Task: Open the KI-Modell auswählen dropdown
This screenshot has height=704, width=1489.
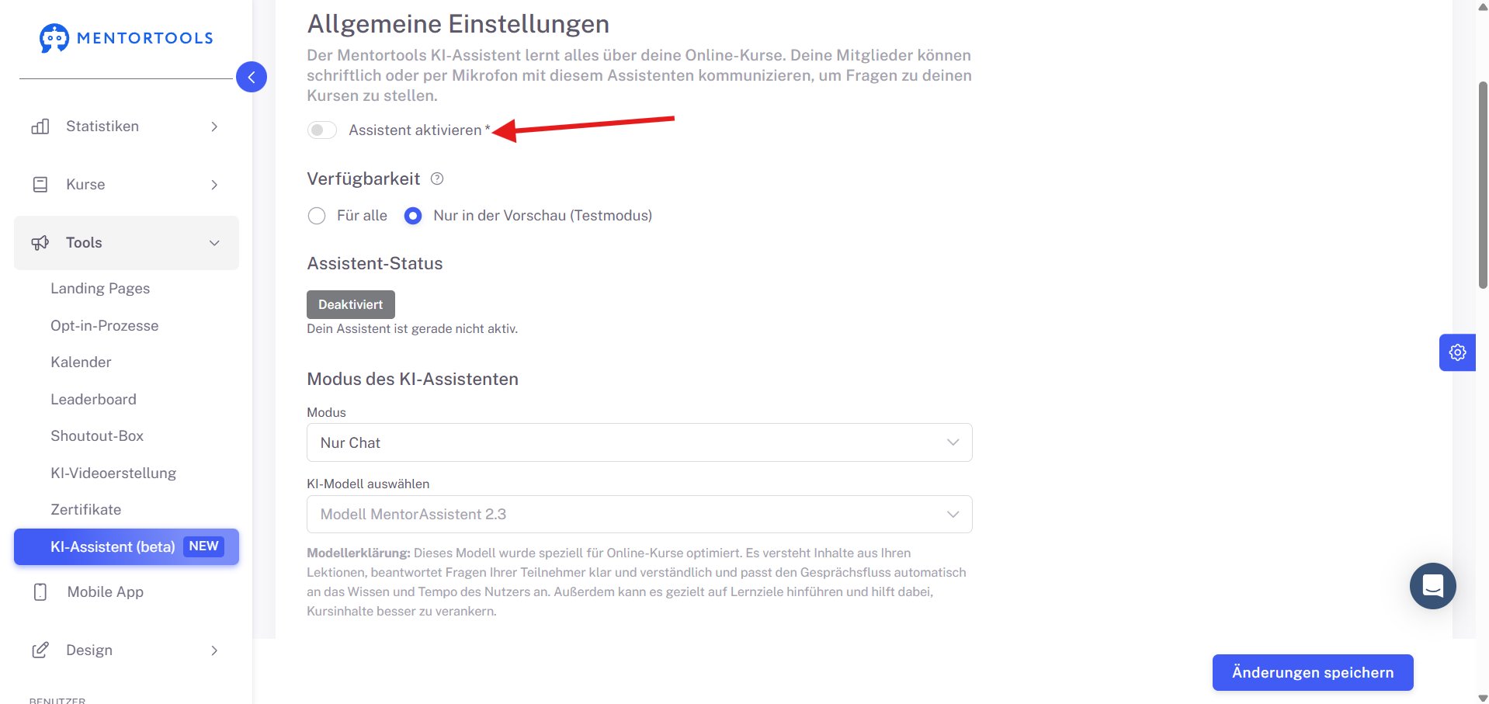Action: point(640,515)
